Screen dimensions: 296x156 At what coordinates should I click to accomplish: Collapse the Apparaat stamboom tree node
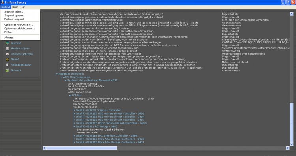(57, 74)
